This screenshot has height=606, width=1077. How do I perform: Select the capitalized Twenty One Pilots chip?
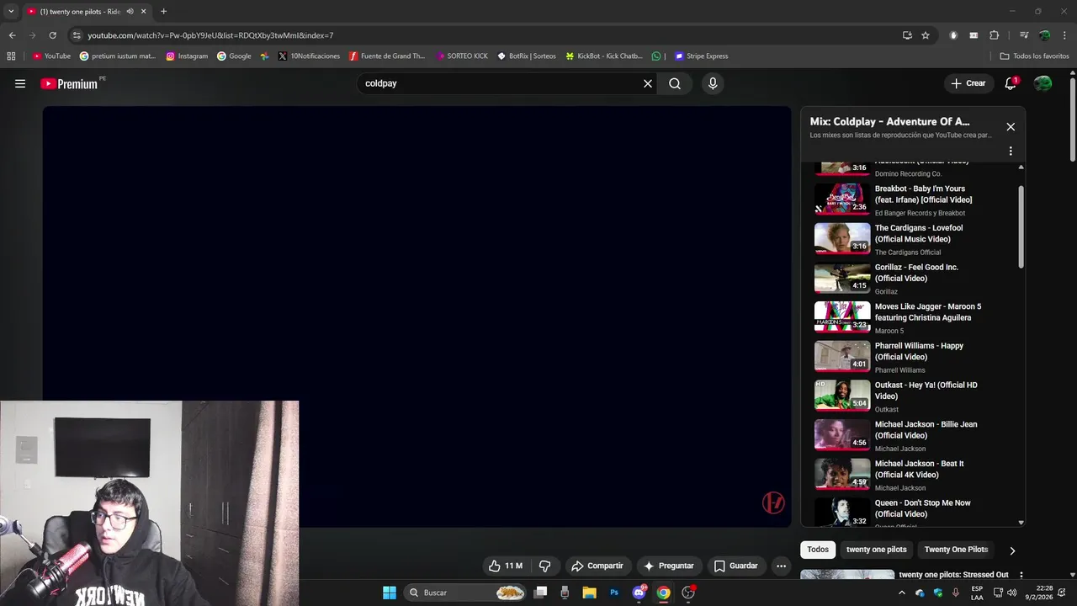coord(956,550)
